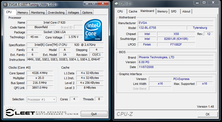Click the Core Speed 4328.4 MHz value
222x122 pixels.
tap(40, 73)
